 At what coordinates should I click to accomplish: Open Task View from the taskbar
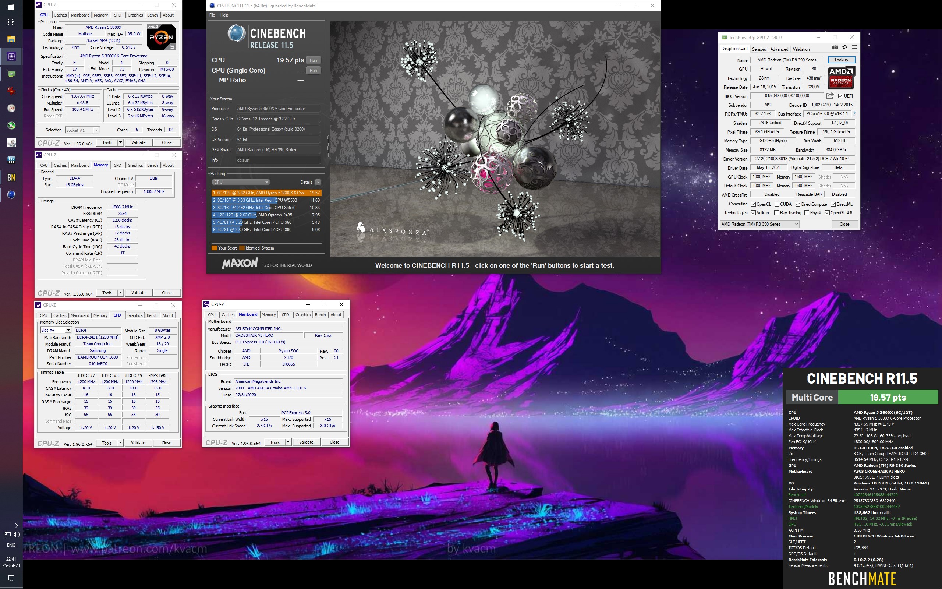tap(11, 22)
